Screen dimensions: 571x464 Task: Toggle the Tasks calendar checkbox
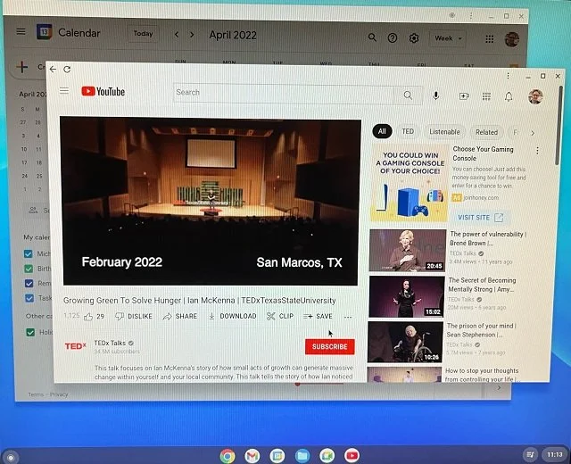click(x=29, y=298)
